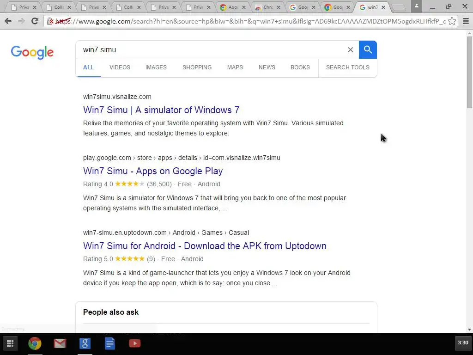473x355 pixels.
Task: Select the ALL search tab
Action: (88, 67)
